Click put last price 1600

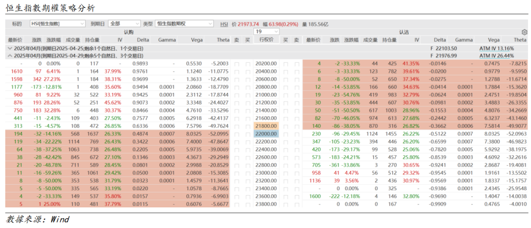(x=315, y=196)
